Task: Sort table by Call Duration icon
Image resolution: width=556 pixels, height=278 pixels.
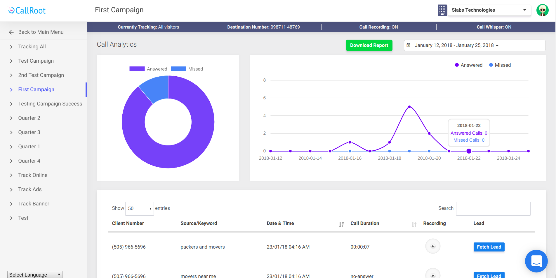Action: (x=414, y=224)
